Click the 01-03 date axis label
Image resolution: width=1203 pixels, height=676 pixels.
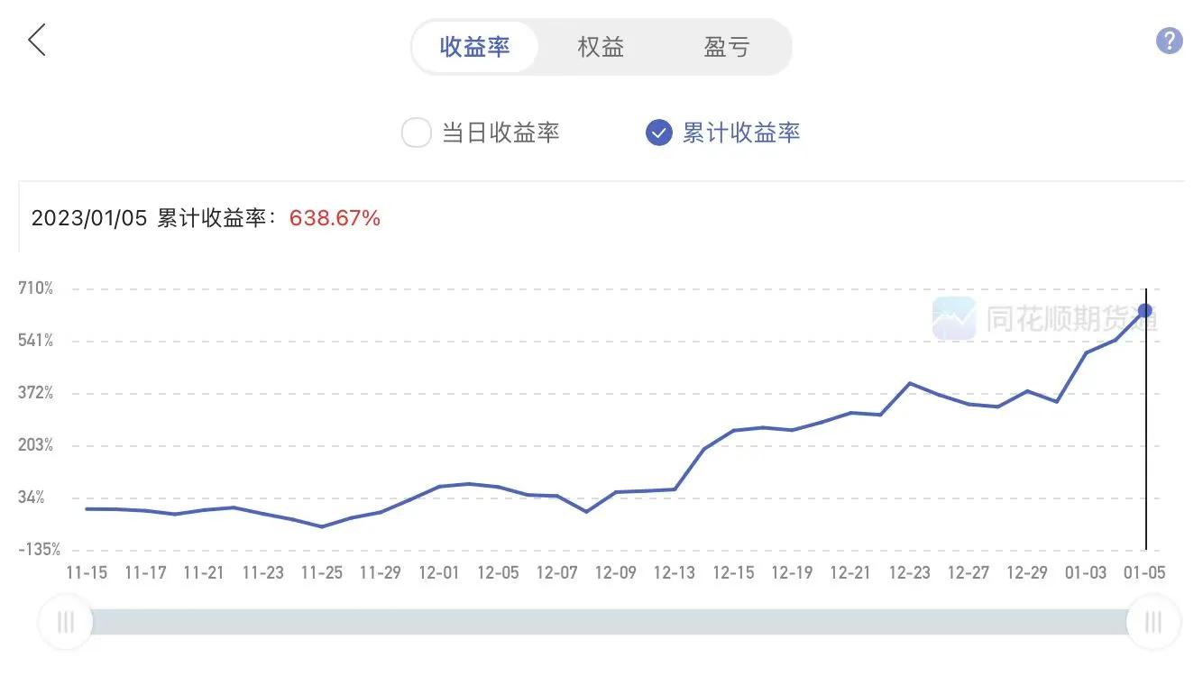pos(1086,572)
